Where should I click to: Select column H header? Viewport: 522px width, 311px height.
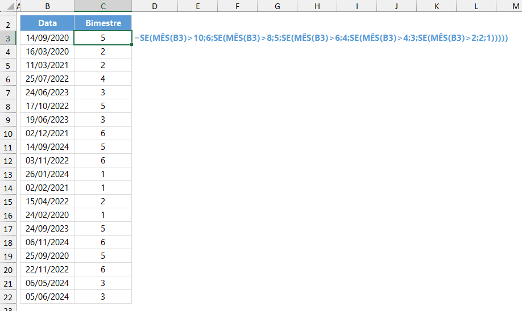point(317,6)
